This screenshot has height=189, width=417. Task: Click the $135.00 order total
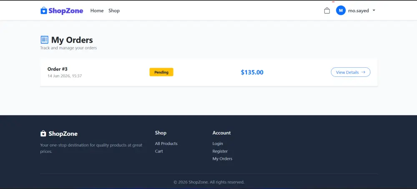point(252,72)
